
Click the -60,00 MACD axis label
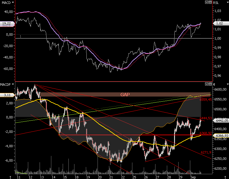pos(8,69)
